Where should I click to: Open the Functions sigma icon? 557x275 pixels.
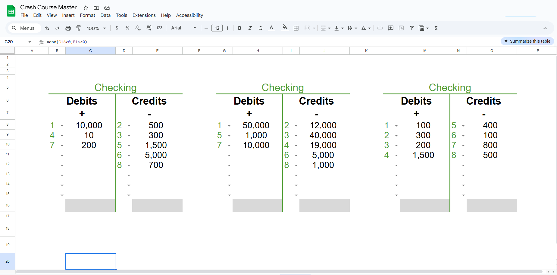coord(436,28)
